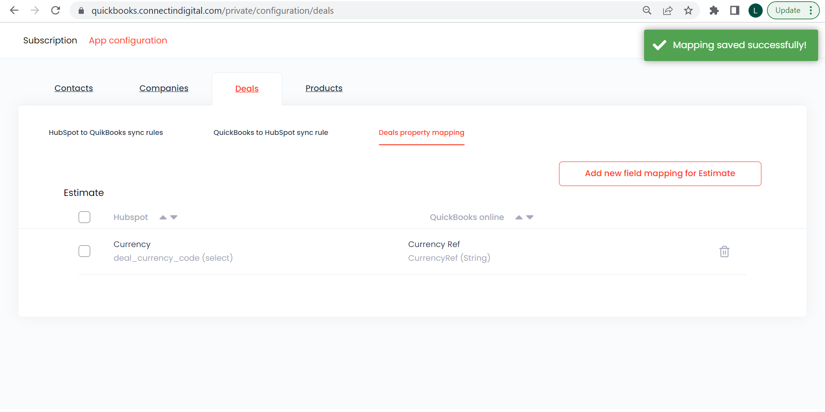
Task: Click the Hubspot column header
Action: 131,217
